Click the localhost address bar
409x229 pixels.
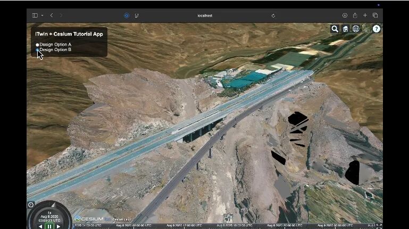(205, 15)
